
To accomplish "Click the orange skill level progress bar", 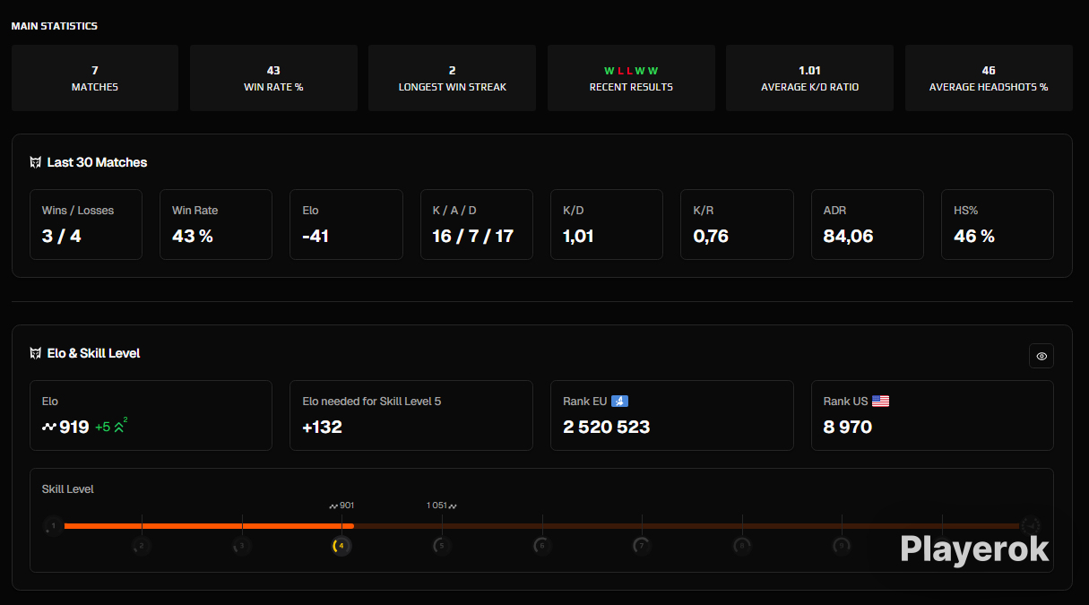I will tap(208, 526).
